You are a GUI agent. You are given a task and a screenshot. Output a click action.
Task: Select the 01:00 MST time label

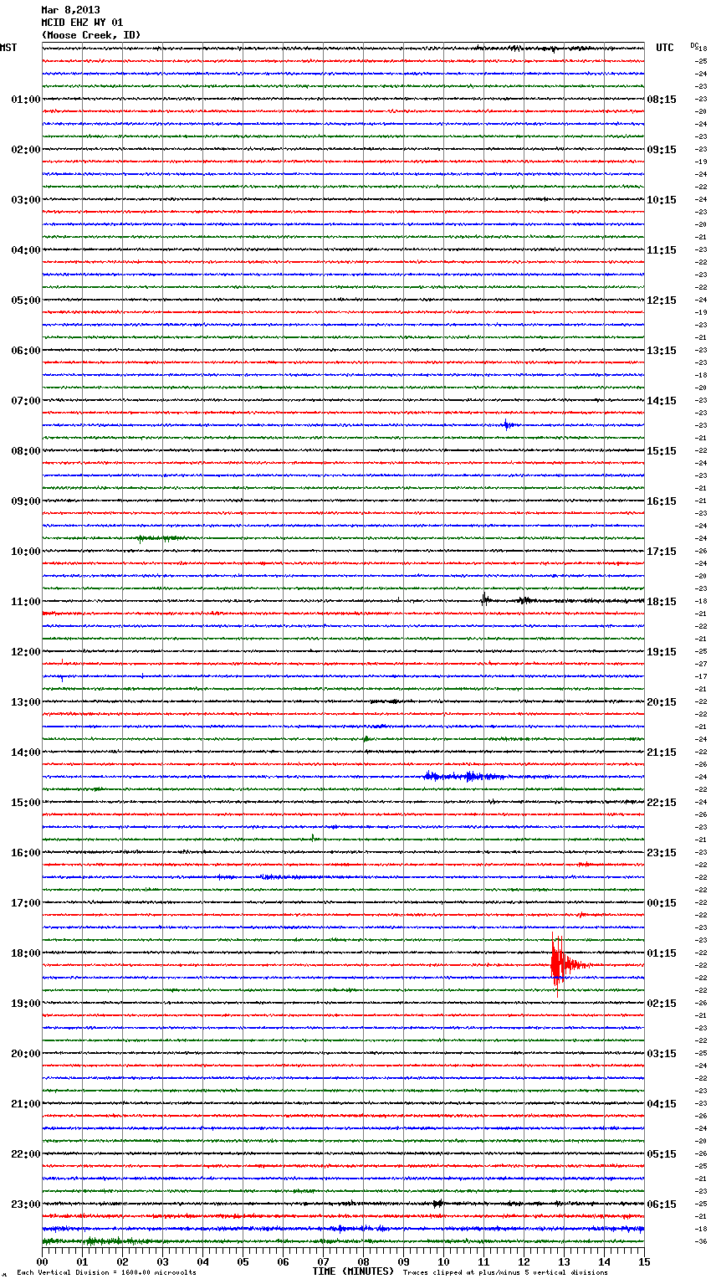(26, 100)
